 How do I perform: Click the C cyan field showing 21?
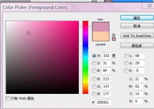coord(138,79)
